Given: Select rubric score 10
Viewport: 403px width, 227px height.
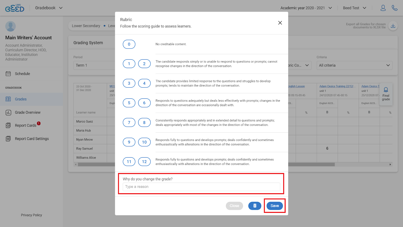Looking at the screenshot, I should point(144,142).
